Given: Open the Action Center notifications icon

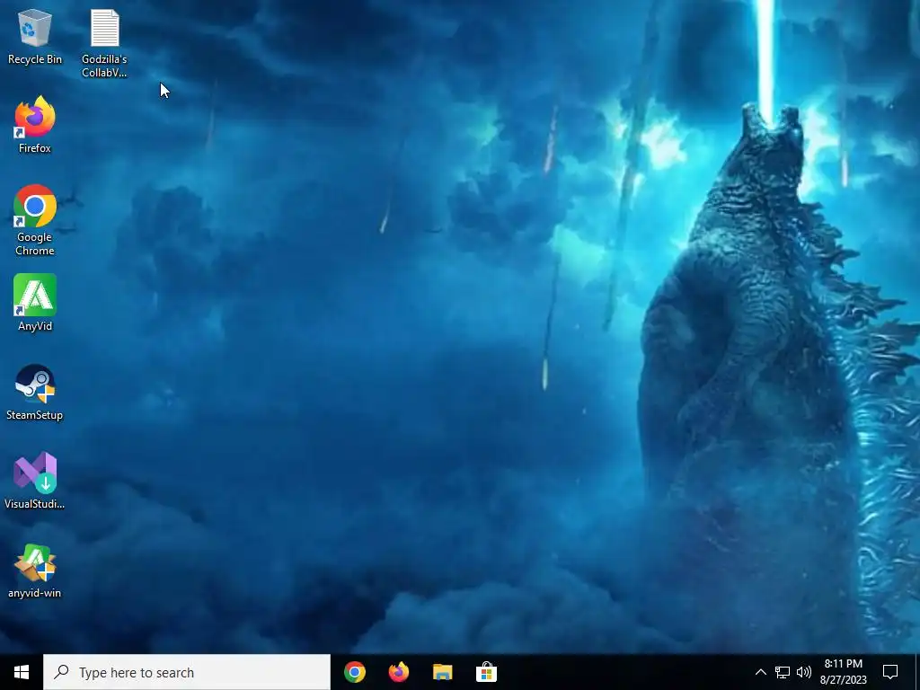Looking at the screenshot, I should pyautogui.click(x=890, y=672).
